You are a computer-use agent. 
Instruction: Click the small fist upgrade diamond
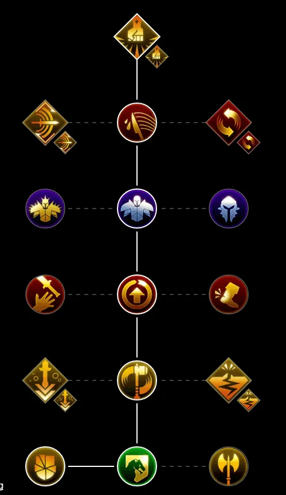[x=157, y=57]
